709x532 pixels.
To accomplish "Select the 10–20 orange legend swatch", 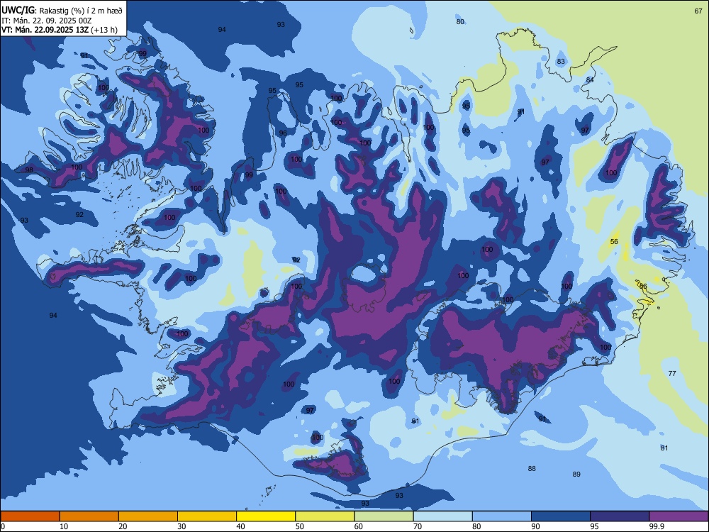I will click(x=89, y=516).
